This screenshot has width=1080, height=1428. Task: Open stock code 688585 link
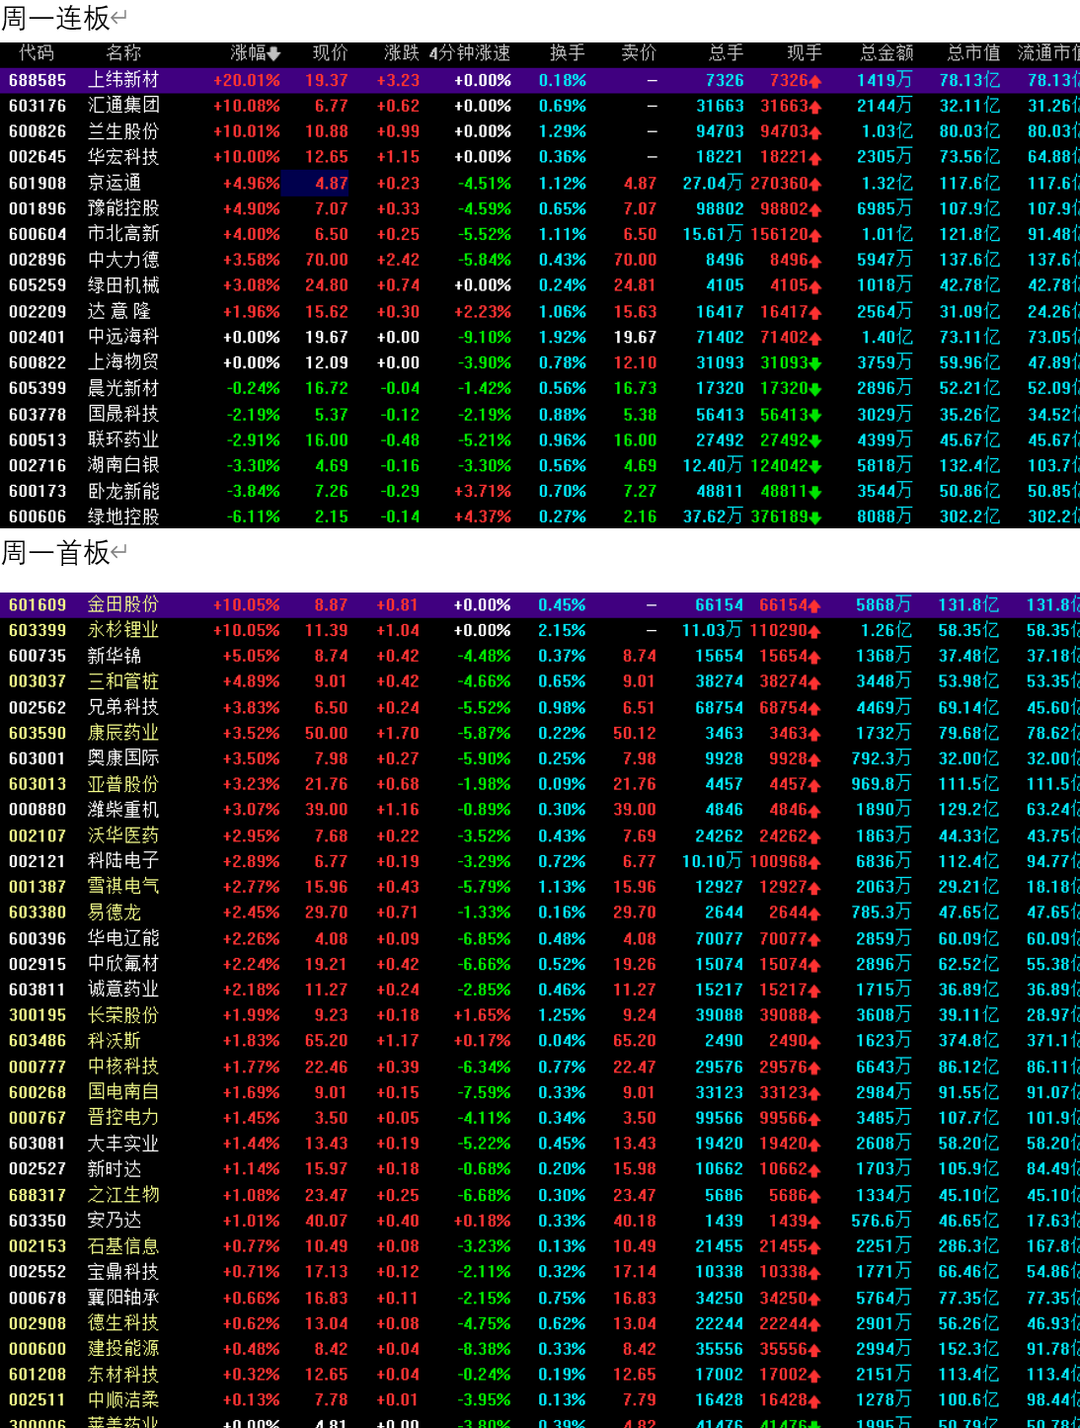38,81
